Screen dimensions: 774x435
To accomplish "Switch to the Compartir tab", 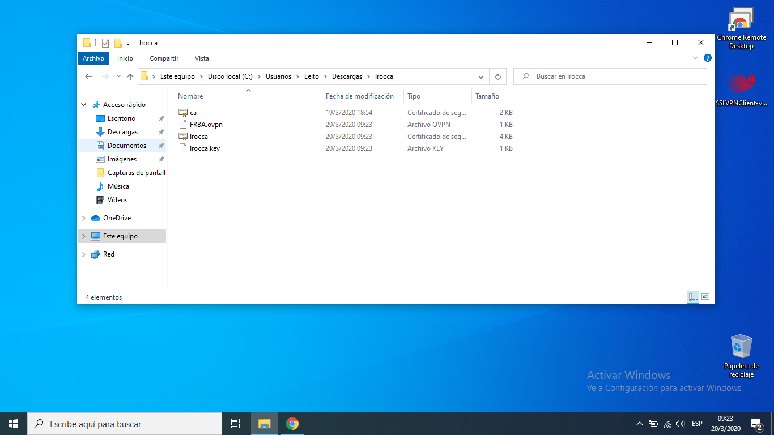I will 164,58.
